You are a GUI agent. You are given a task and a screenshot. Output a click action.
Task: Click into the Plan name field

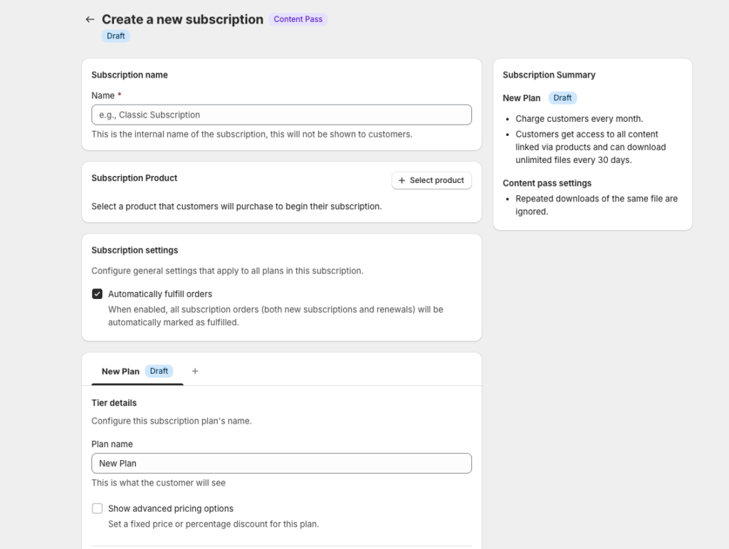coord(281,463)
